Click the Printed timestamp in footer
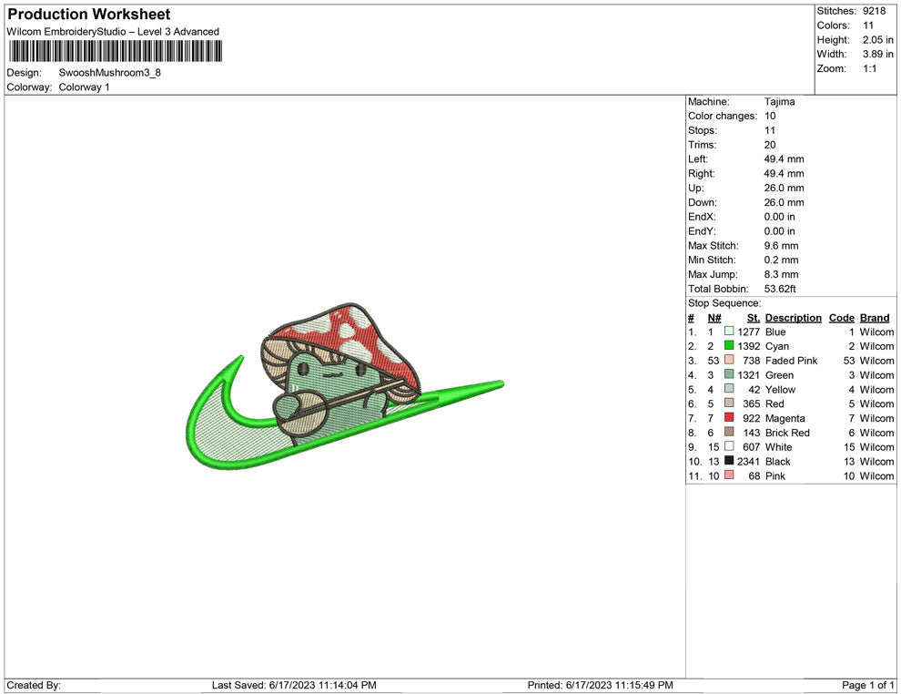The image size is (901, 694). [x=600, y=685]
